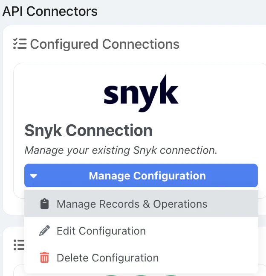Click empty space right of Snyk logo

coord(217,94)
